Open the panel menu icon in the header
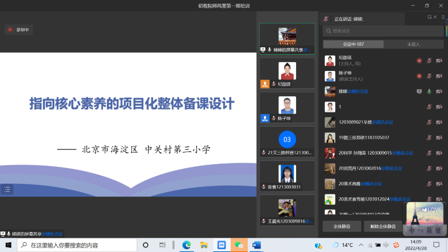 coord(443,17)
